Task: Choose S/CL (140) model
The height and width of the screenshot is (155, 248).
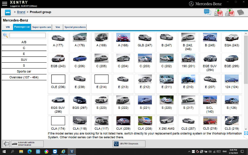Action: (x=210, y=105)
